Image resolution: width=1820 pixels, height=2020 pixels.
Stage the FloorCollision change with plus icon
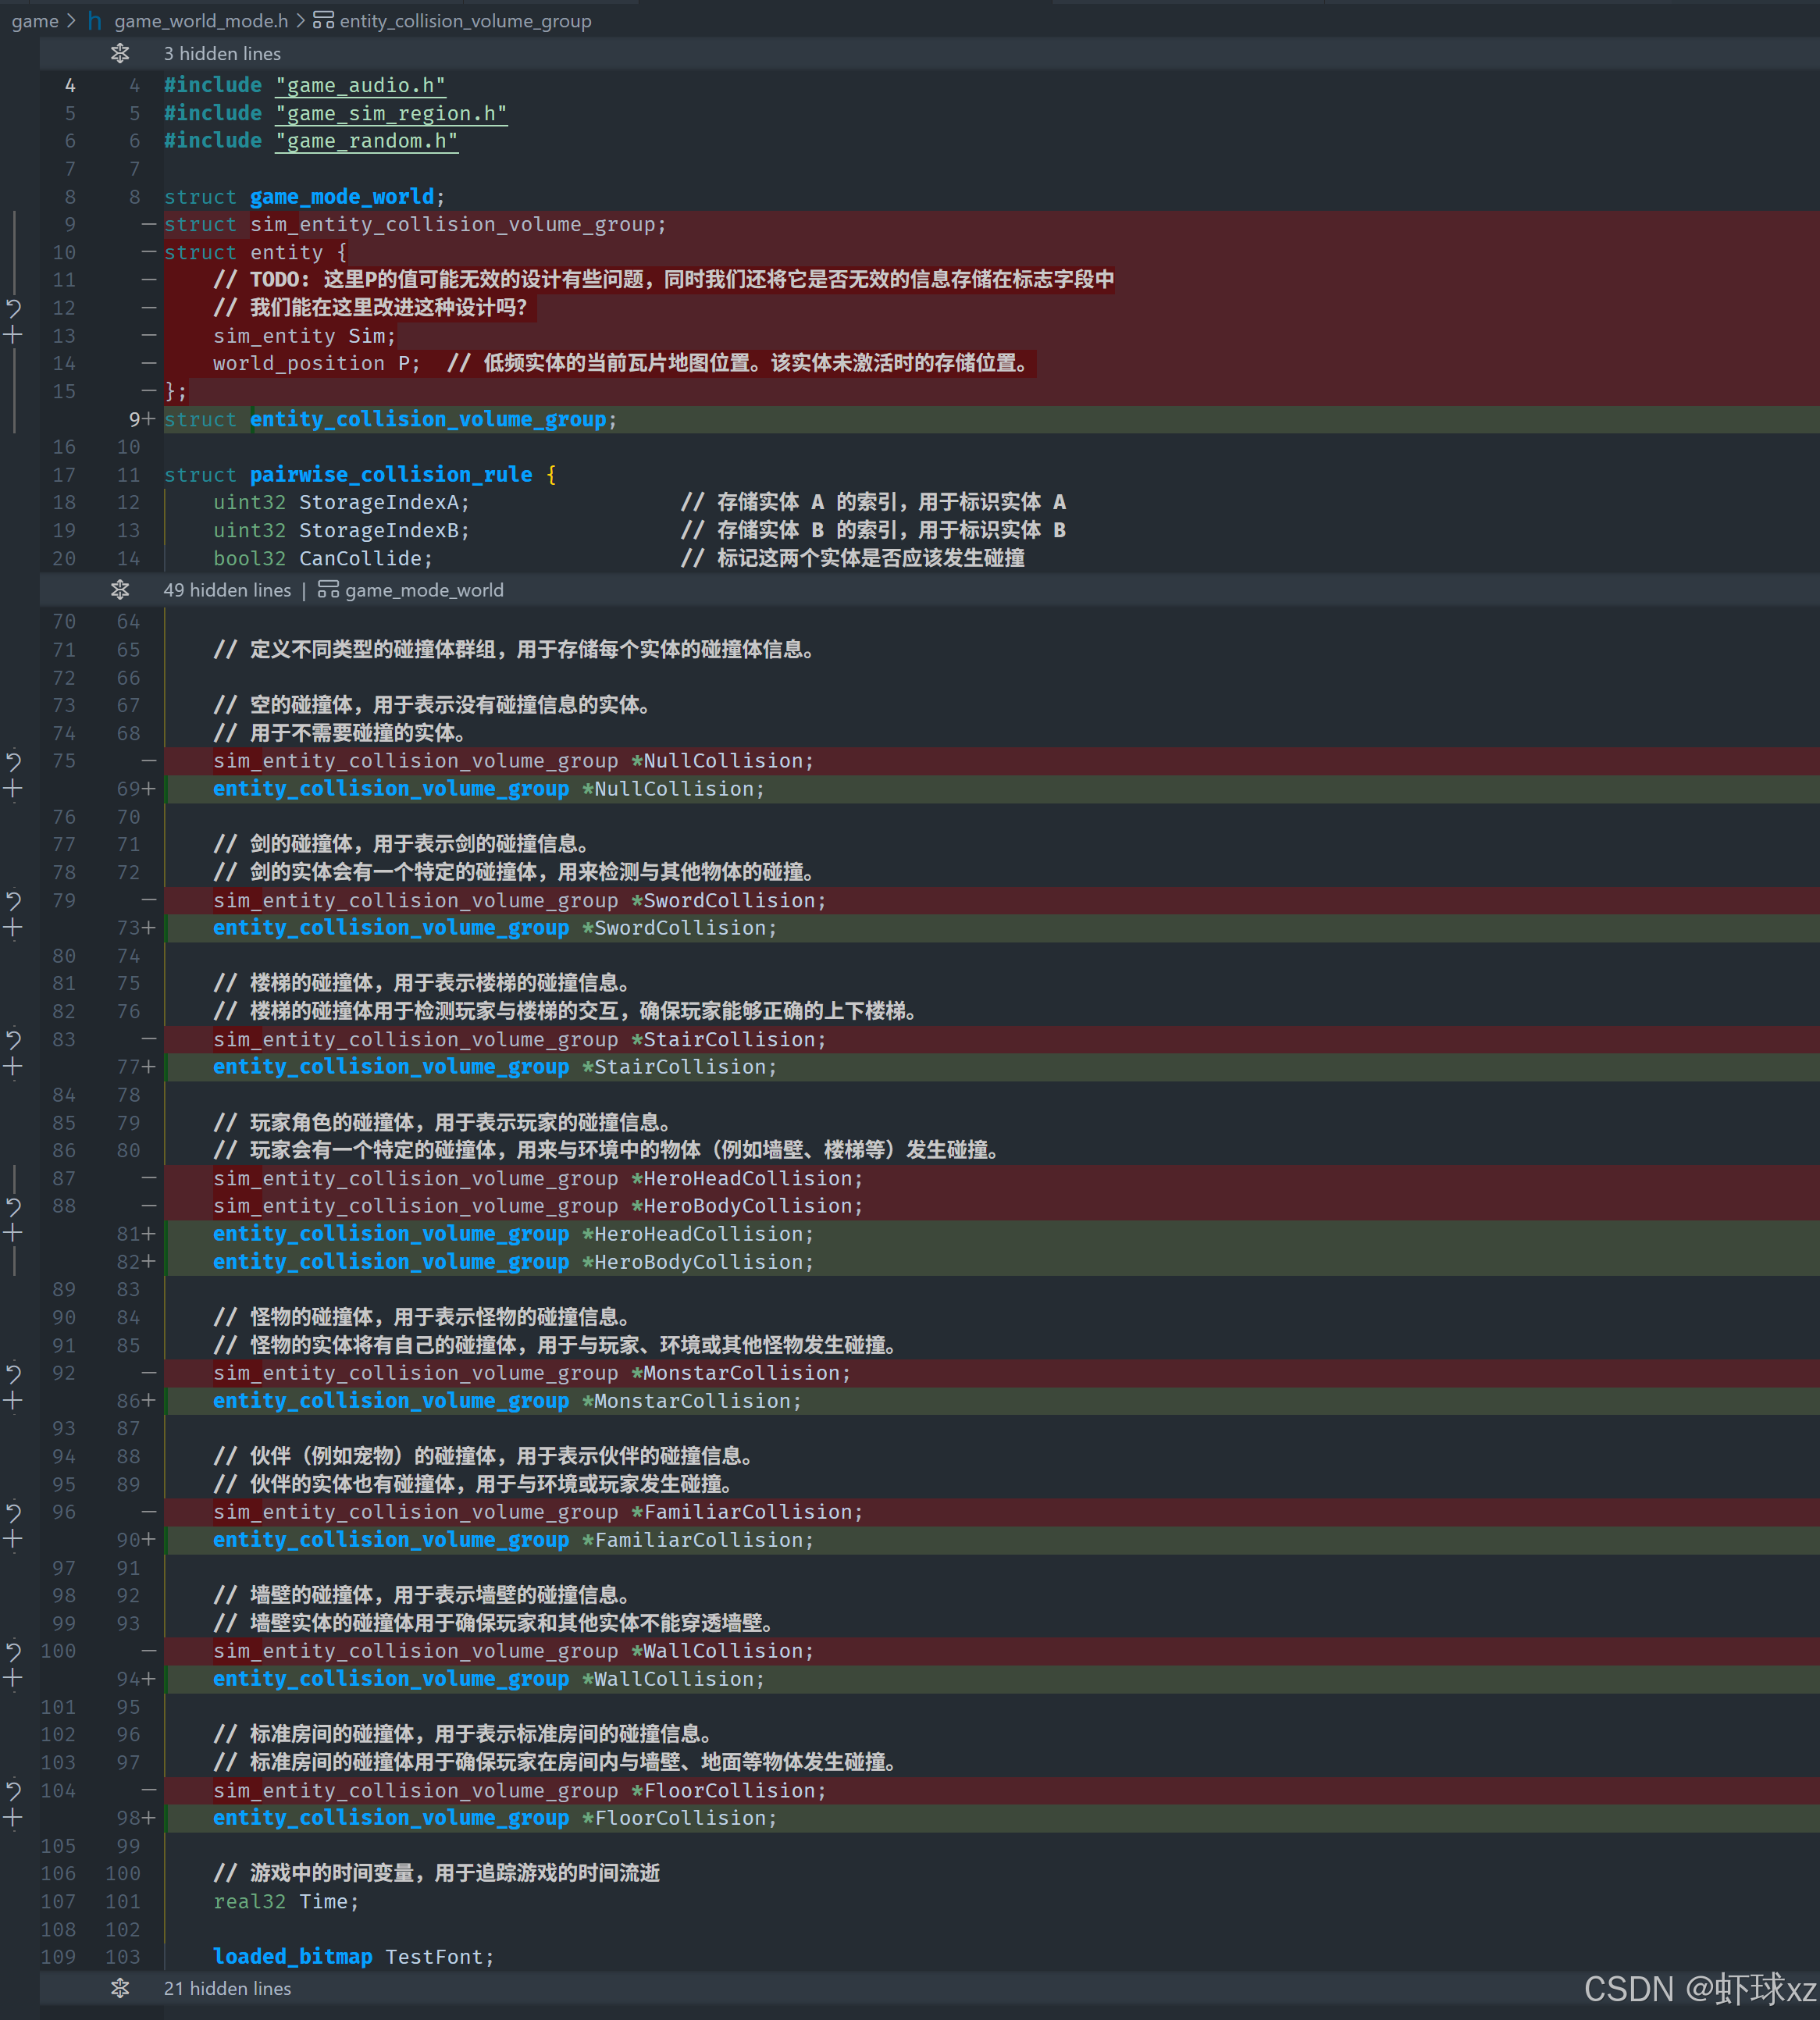[x=14, y=1818]
